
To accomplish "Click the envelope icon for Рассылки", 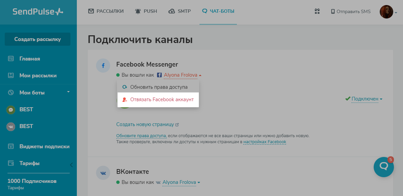I will (91, 11).
